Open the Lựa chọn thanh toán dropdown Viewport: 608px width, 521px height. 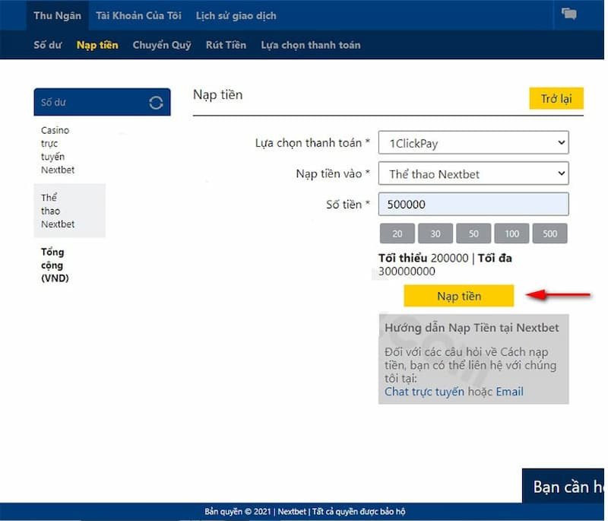click(x=473, y=142)
